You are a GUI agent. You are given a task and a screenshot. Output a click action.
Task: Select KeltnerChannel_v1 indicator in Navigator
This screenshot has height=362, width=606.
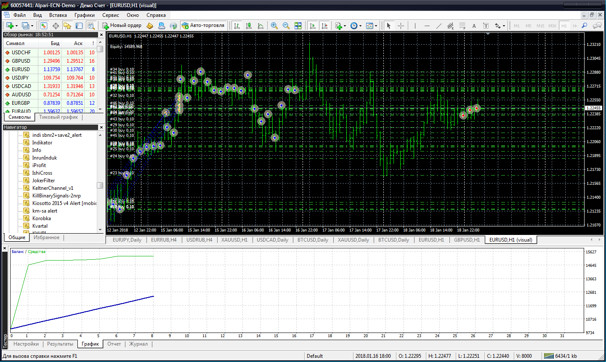point(53,188)
